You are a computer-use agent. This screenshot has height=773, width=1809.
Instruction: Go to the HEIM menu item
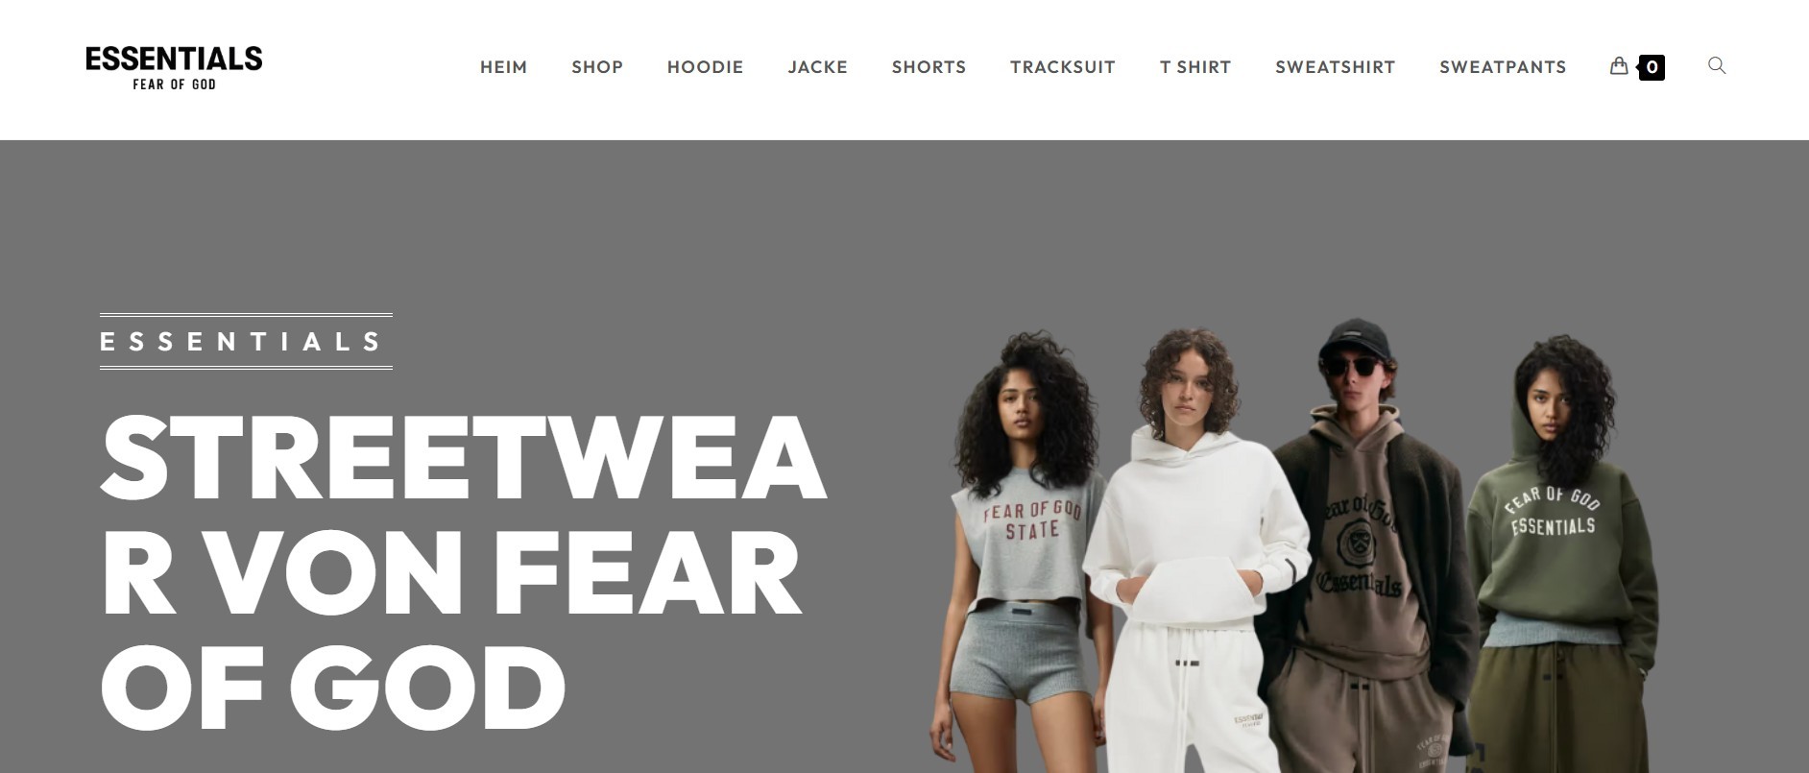[x=503, y=67]
